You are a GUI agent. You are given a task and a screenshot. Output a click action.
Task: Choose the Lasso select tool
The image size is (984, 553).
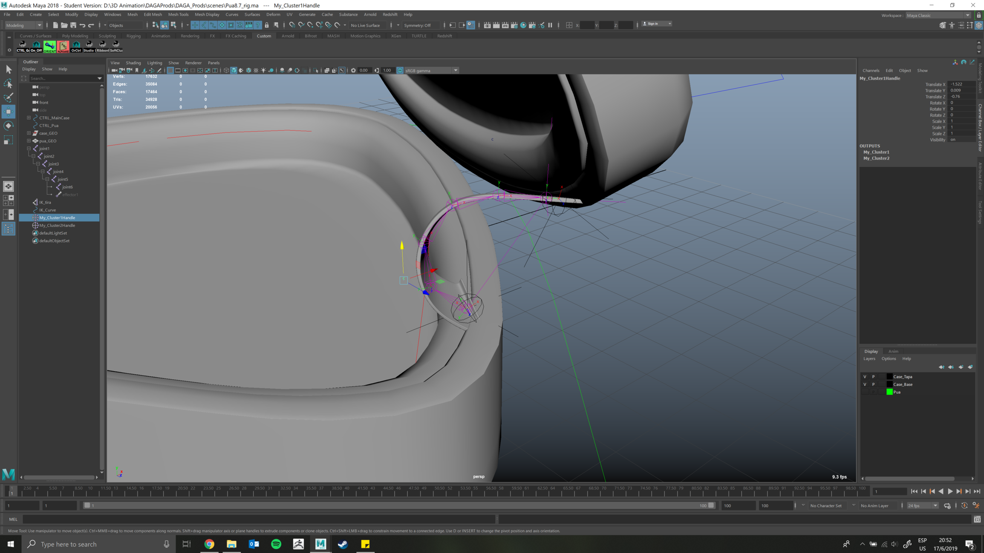pyautogui.click(x=8, y=83)
